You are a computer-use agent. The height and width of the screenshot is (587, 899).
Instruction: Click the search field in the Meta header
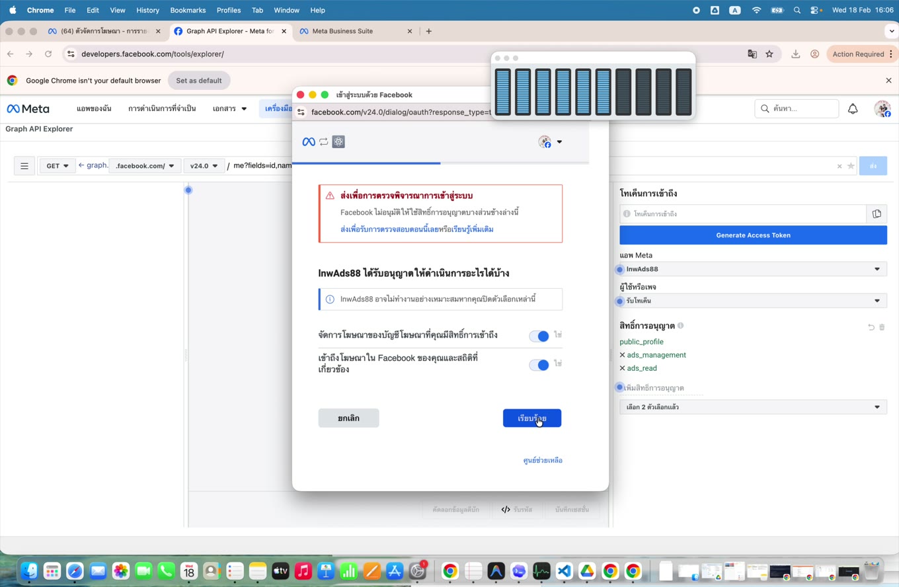(797, 108)
